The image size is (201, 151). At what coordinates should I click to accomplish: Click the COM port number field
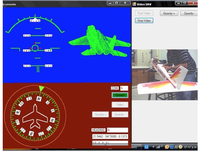tap(124, 88)
